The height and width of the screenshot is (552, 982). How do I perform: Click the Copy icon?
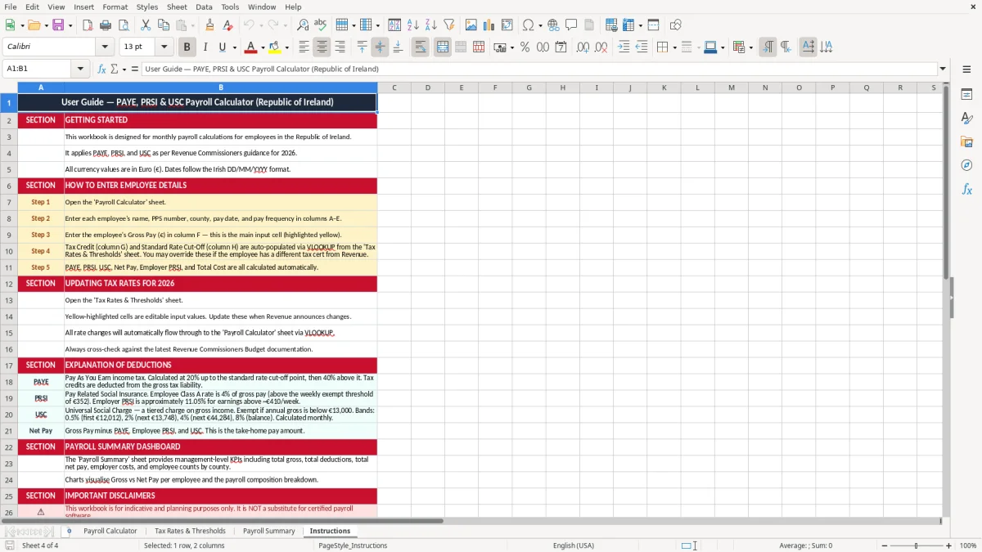point(162,25)
